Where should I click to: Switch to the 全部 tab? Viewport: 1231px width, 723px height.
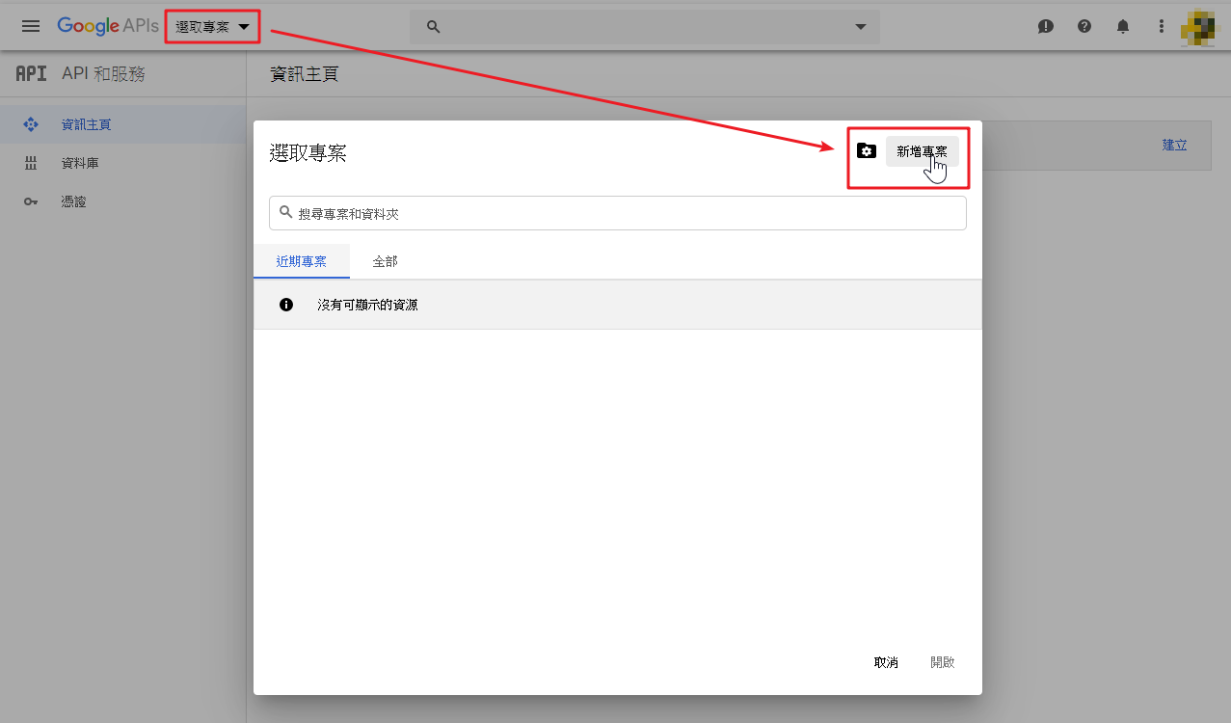[385, 261]
